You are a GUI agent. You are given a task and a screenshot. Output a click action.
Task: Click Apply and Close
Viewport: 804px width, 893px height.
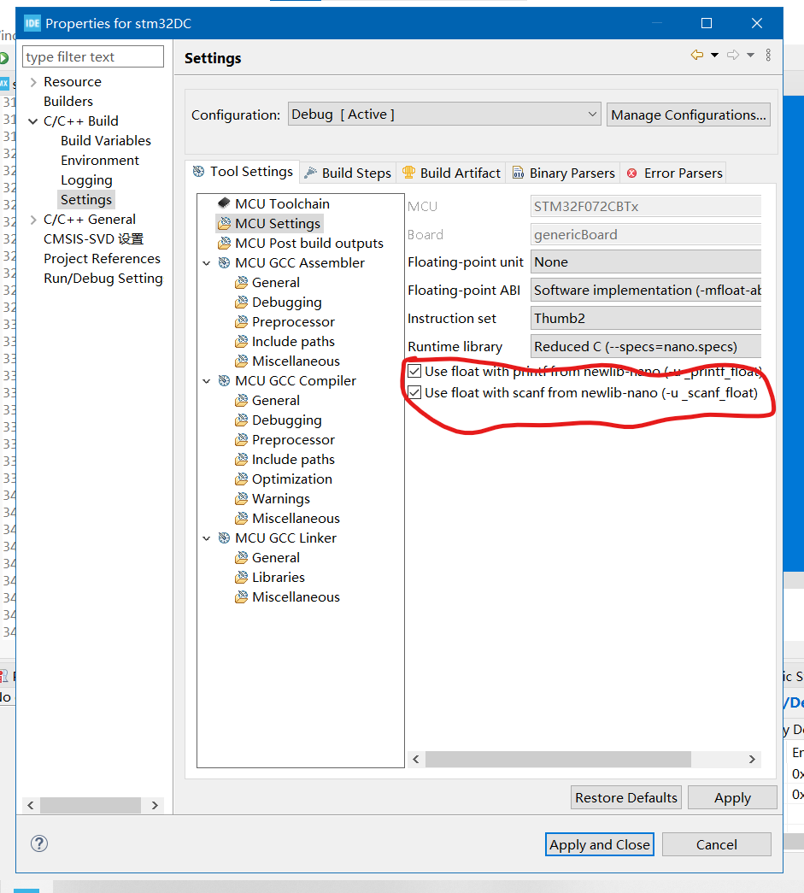pos(600,844)
